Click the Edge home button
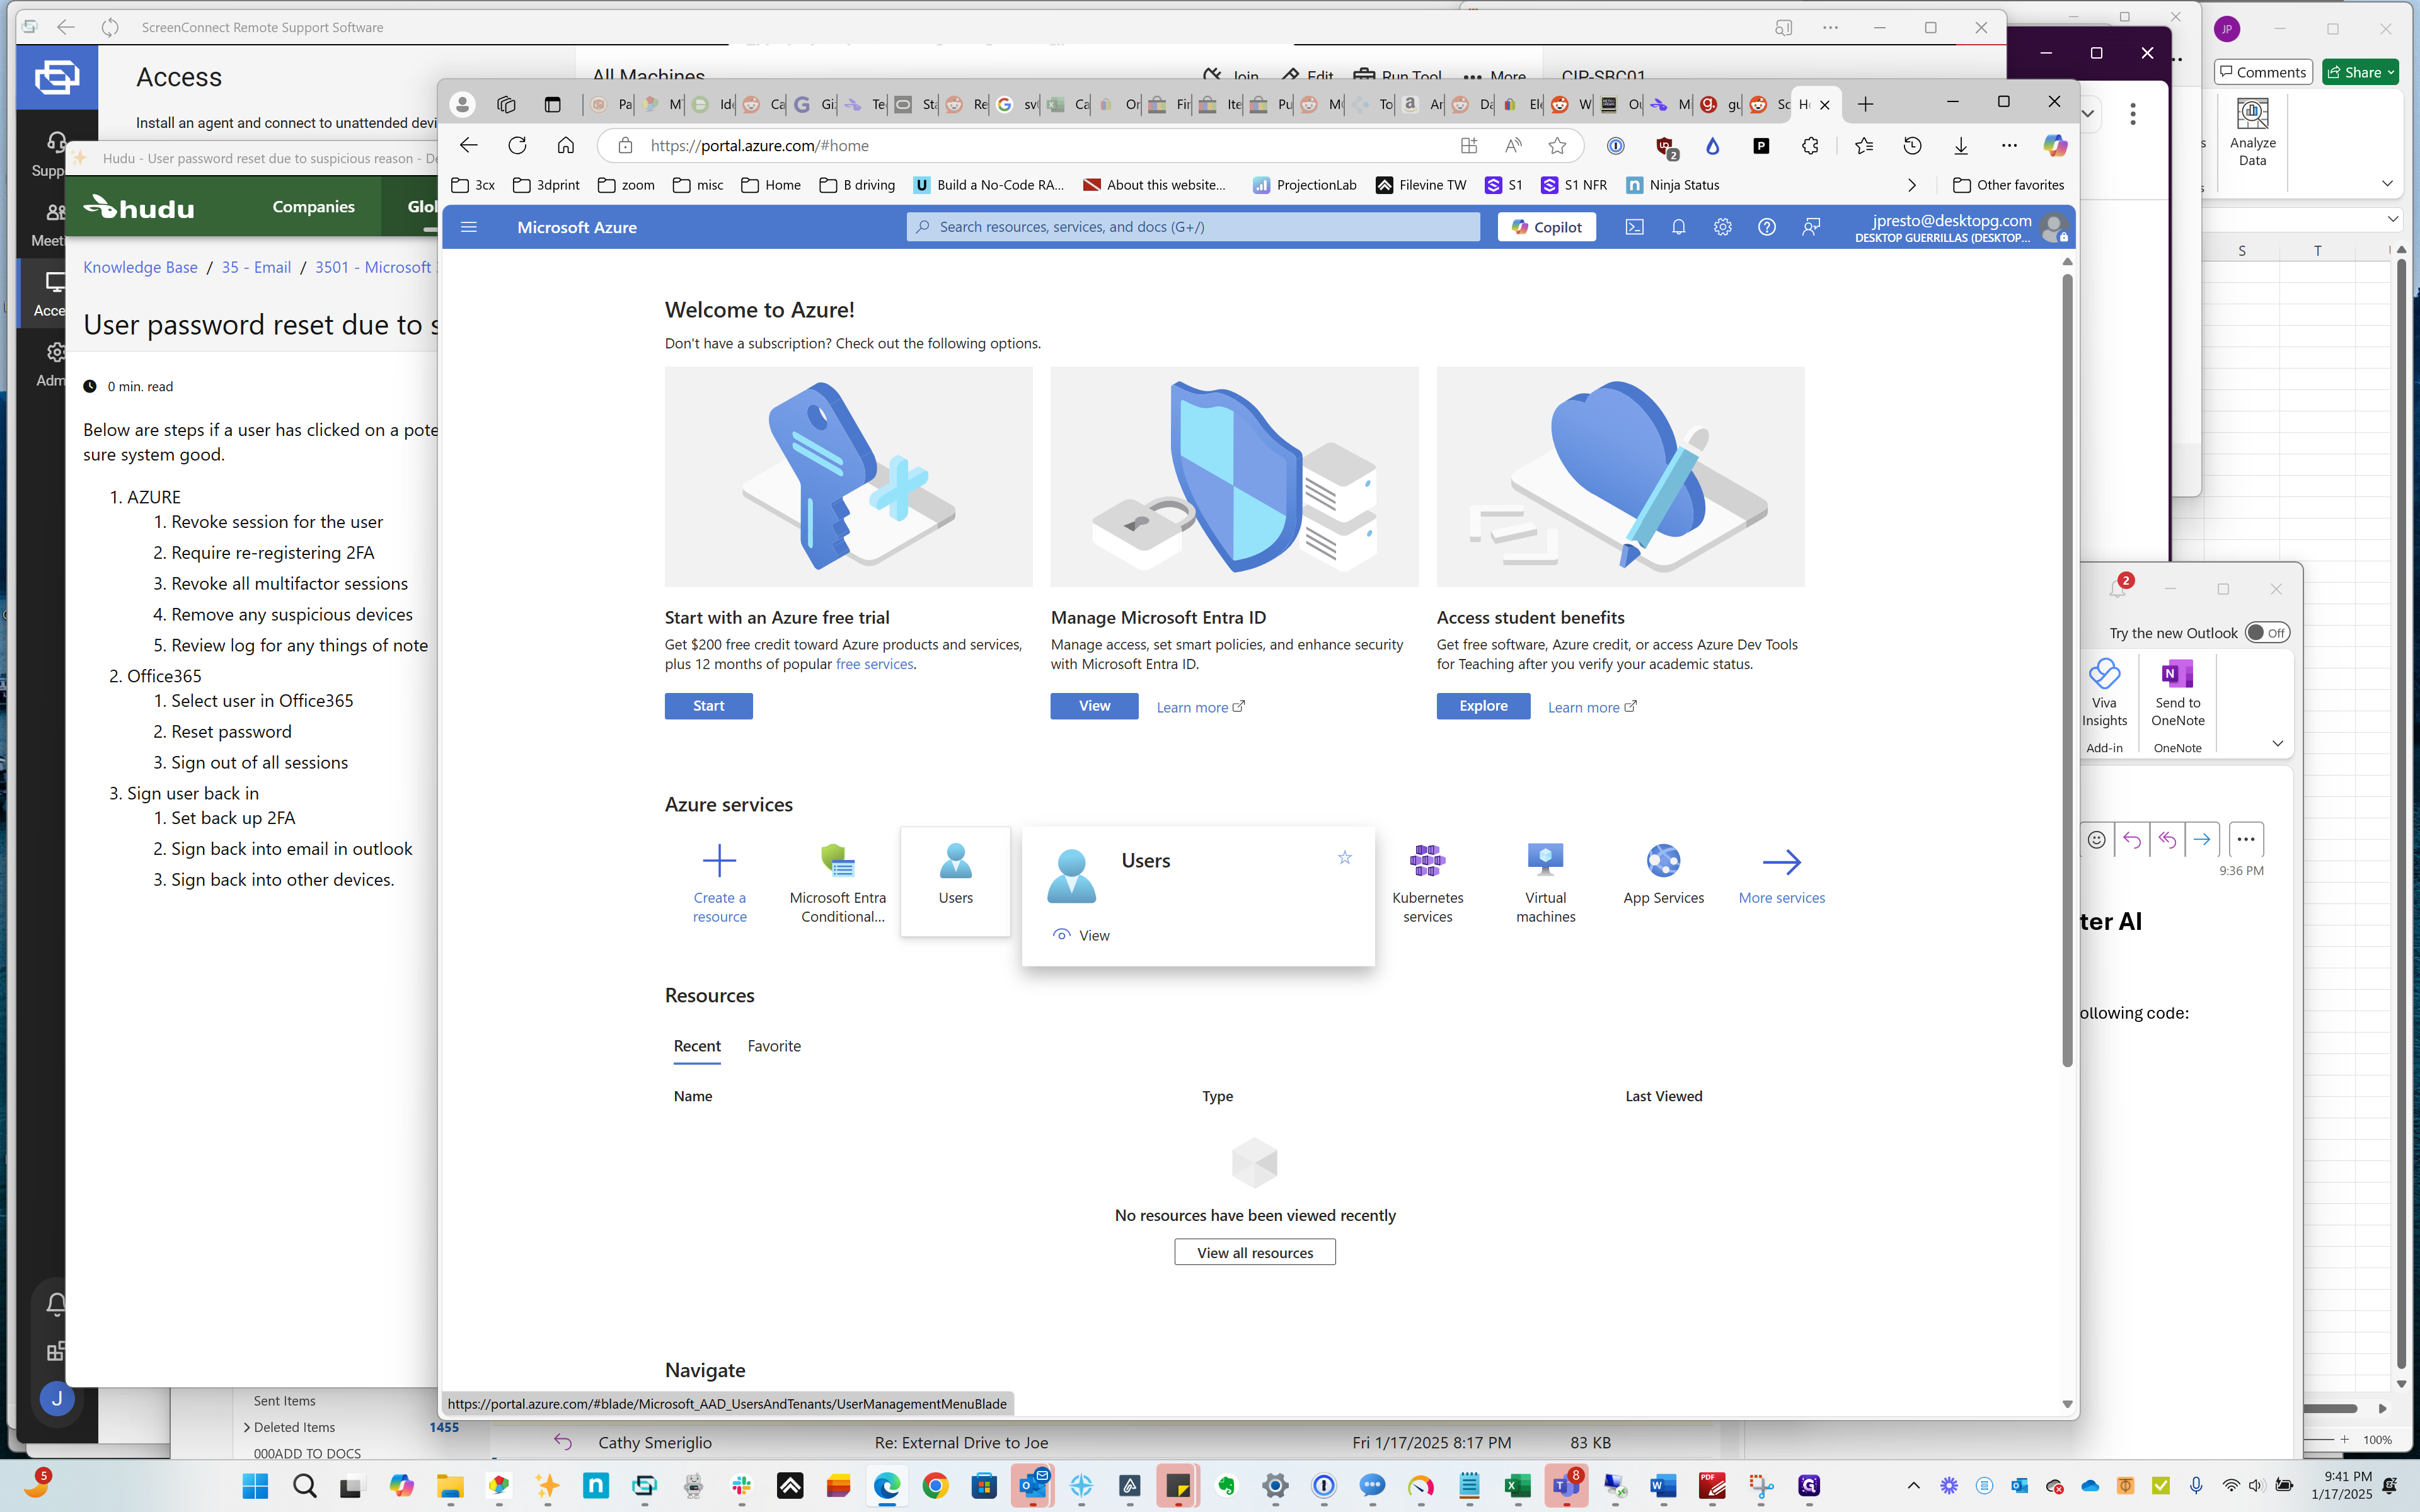The image size is (2420, 1512). point(566,146)
